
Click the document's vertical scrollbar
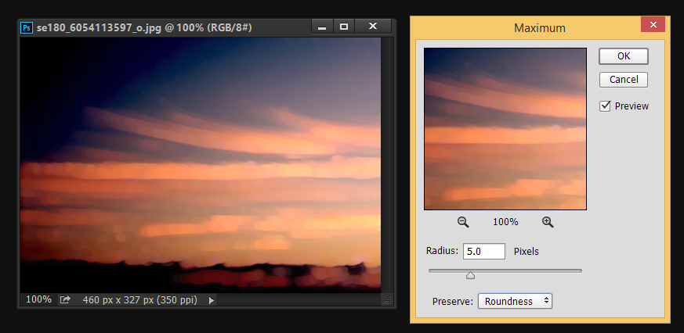point(387,164)
